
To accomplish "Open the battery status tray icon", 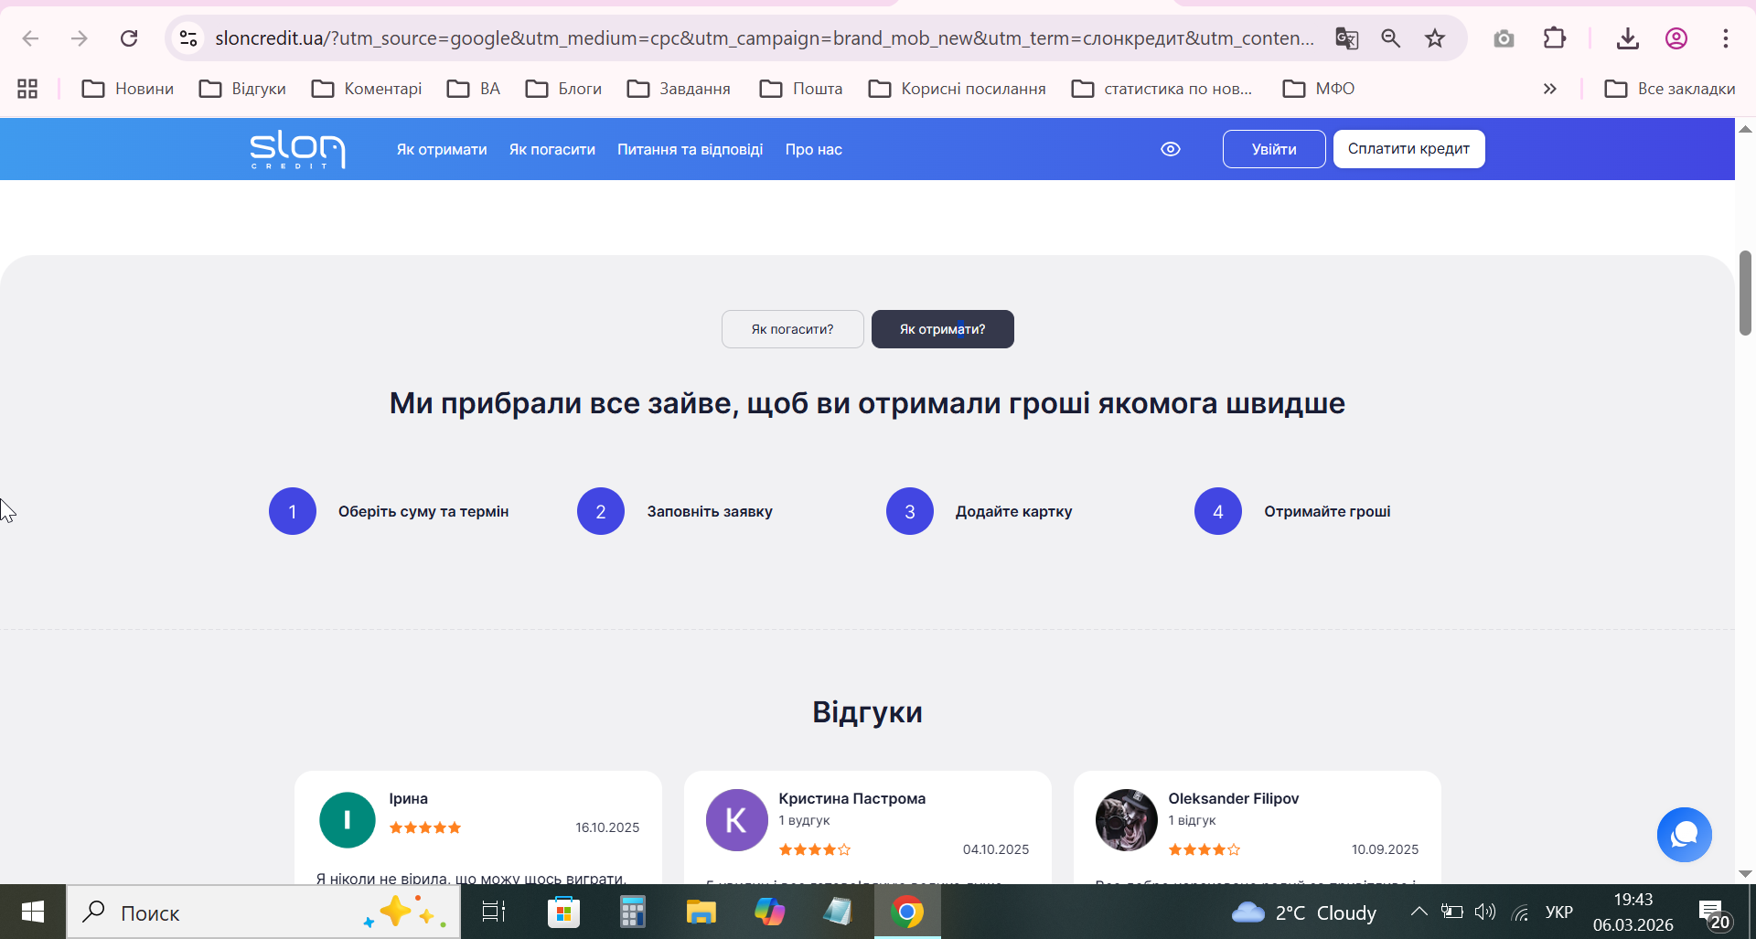I will (x=1451, y=912).
